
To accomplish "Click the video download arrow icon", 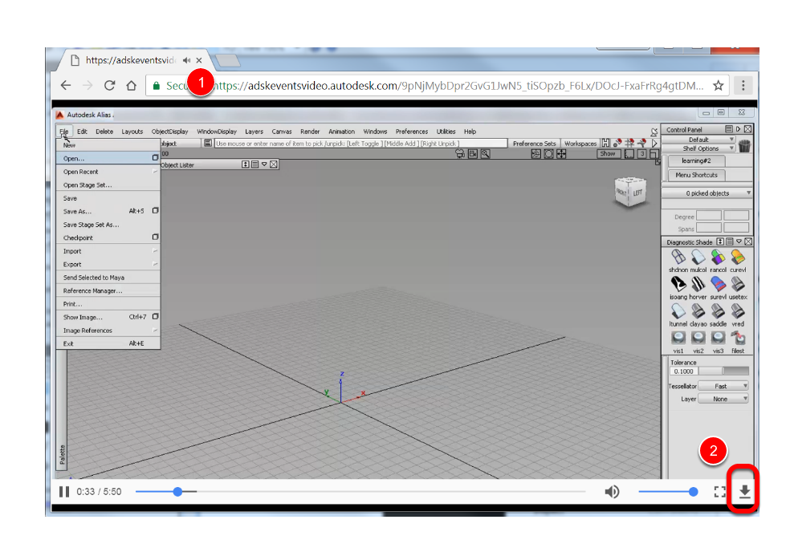I will (x=744, y=492).
